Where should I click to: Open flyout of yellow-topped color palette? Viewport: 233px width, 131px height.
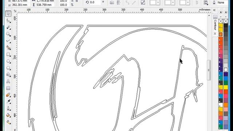(221, 12)
